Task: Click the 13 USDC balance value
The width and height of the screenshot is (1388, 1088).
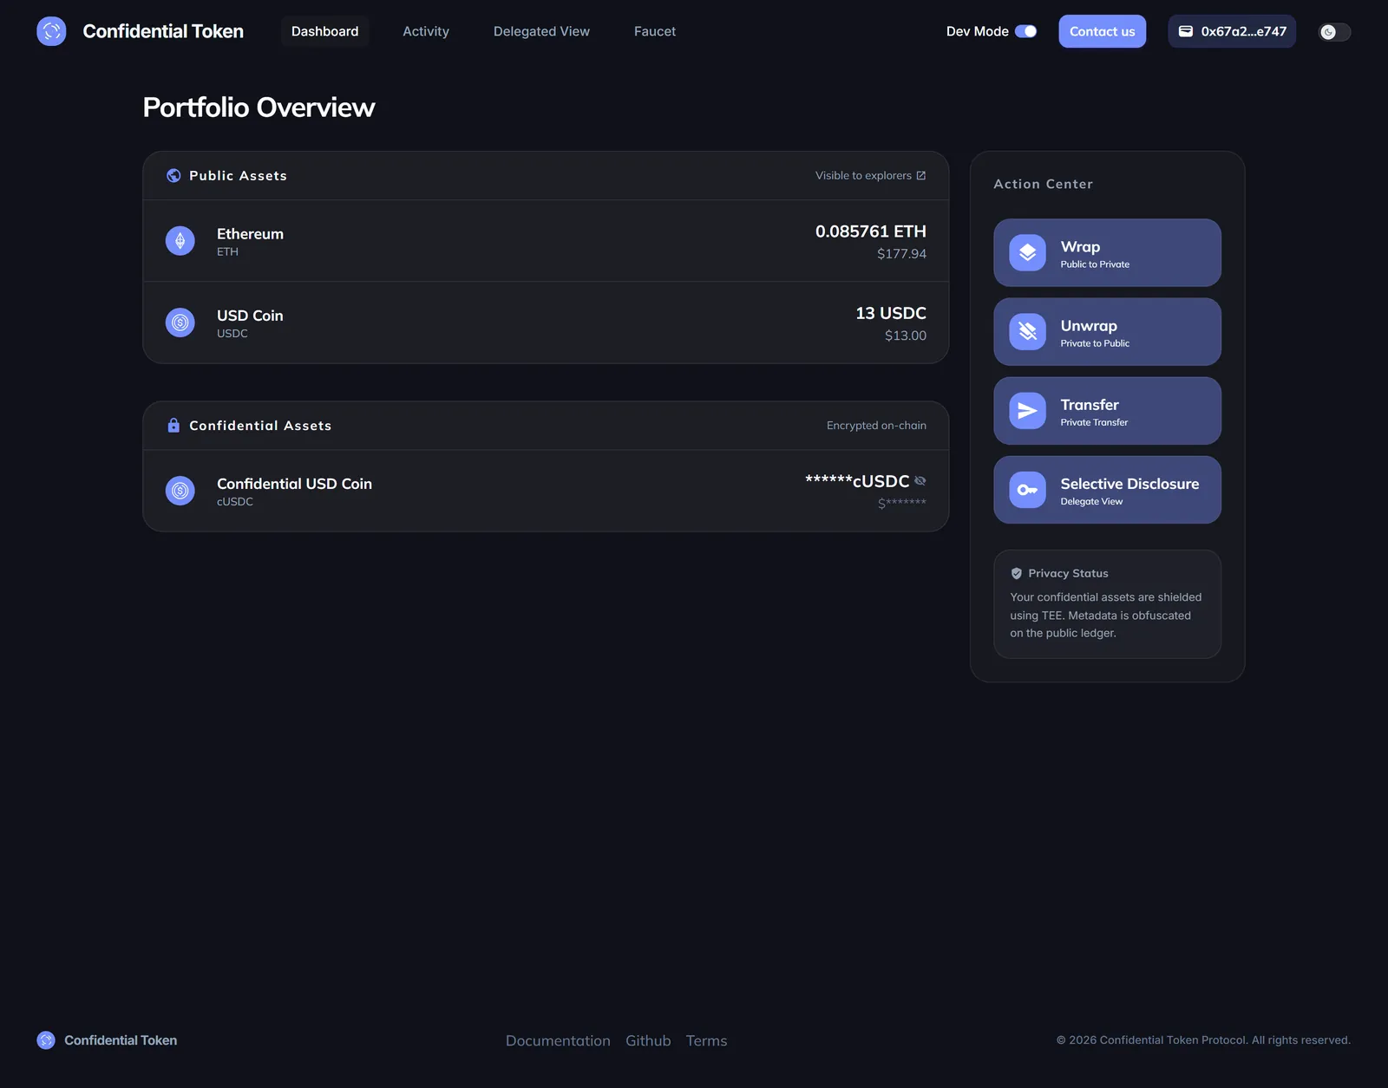Action: [891, 313]
